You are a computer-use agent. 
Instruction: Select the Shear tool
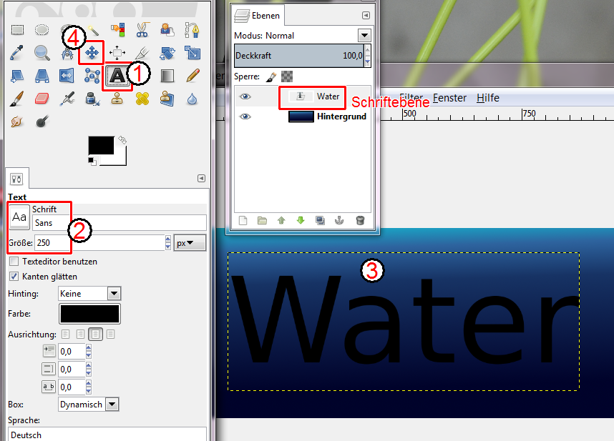(x=17, y=76)
